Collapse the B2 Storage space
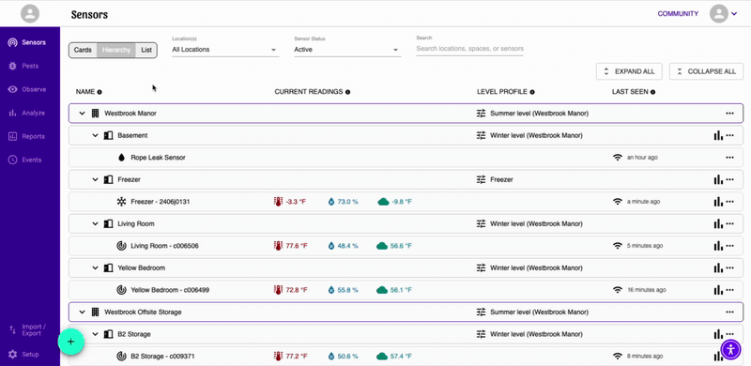751x366 pixels. 96,334
